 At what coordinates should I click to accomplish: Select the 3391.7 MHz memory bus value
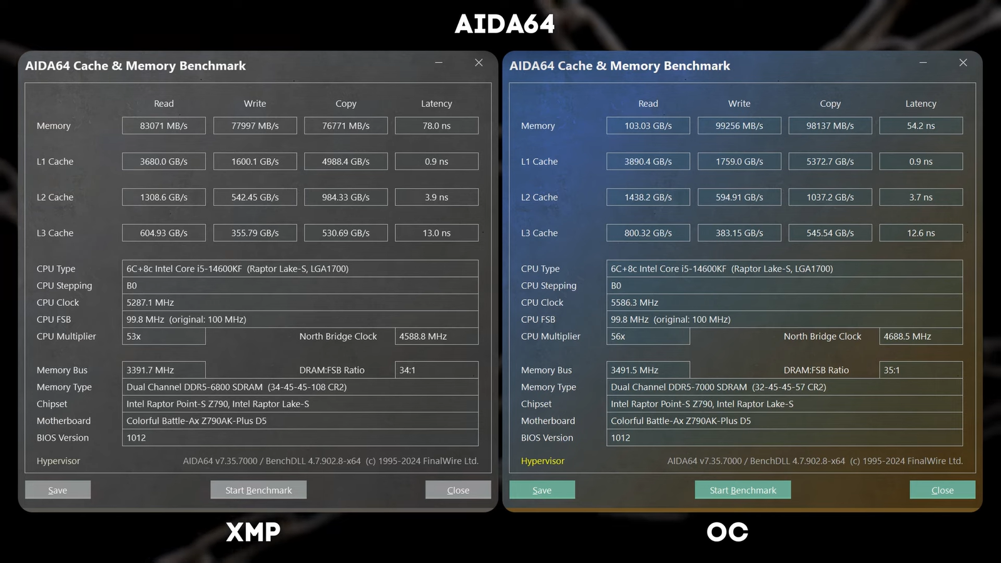164,370
